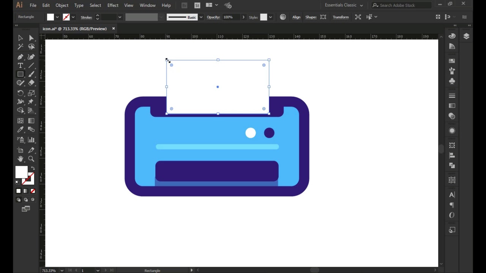
Task: Click the large white Fill swatch
Action: (21, 172)
